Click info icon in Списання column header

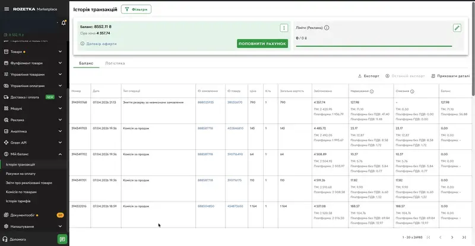(x=412, y=91)
